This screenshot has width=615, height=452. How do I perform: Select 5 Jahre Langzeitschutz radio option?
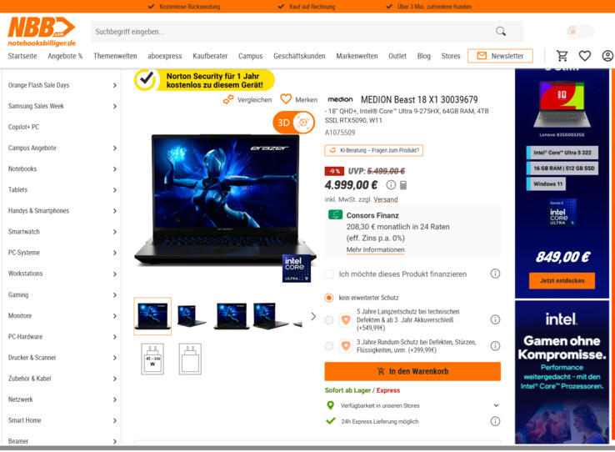[x=329, y=320]
